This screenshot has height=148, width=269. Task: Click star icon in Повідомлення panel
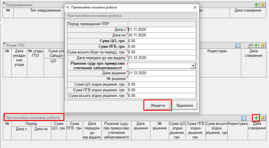pyautogui.click(x=262, y=5)
